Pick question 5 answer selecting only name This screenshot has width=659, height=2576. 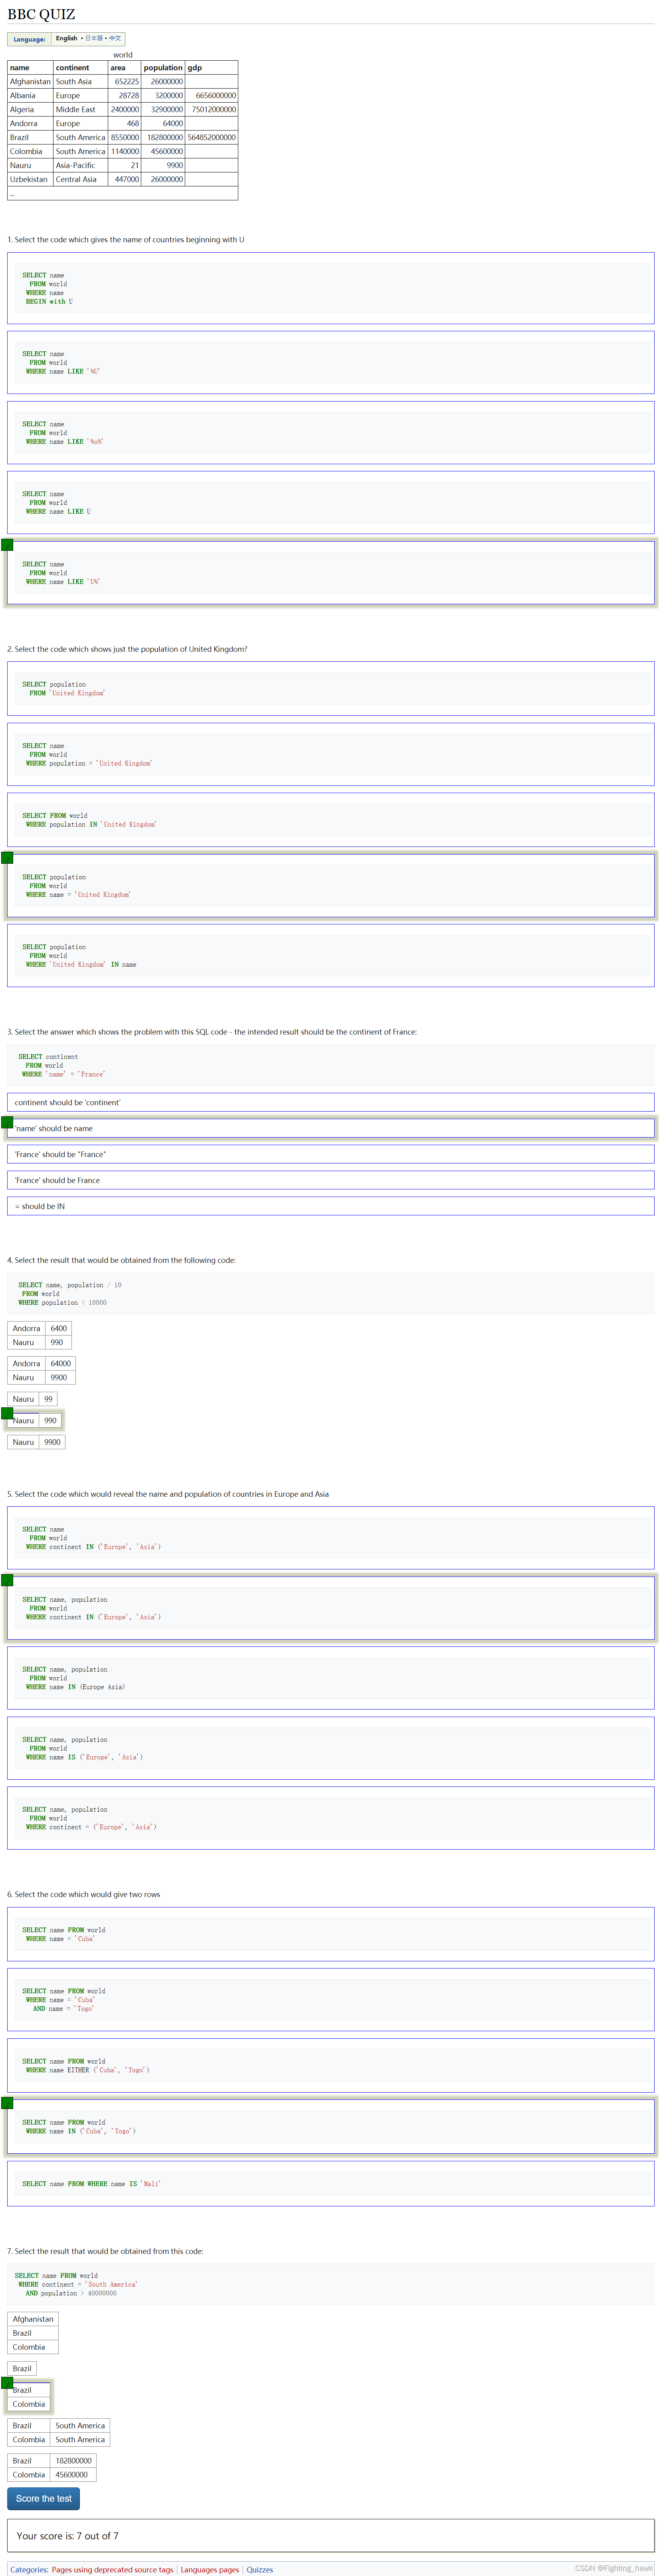point(330,1538)
